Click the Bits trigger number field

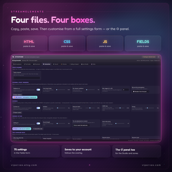point(126,90)
